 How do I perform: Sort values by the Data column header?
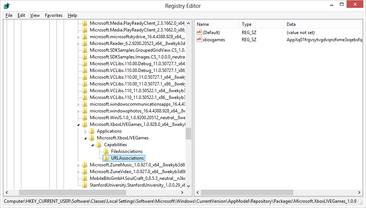point(323,24)
